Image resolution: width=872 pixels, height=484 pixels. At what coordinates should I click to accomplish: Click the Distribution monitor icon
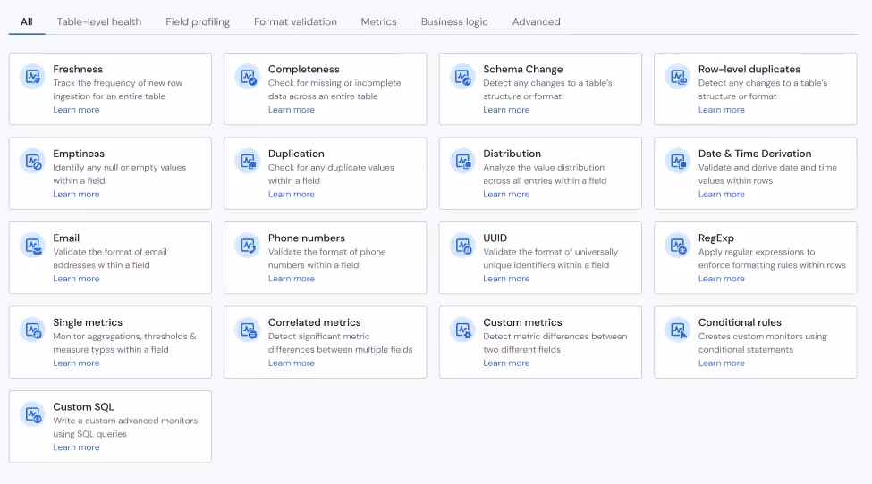(462, 161)
